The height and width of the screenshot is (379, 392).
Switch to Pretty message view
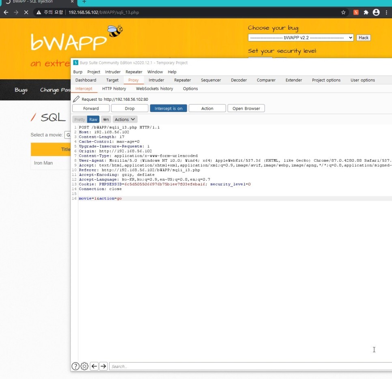click(80, 119)
